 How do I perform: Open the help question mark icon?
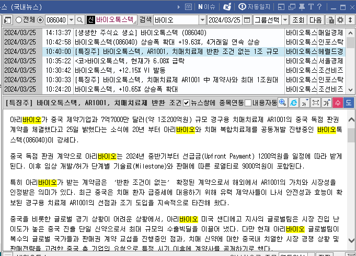pyautogui.click(x=319, y=7)
